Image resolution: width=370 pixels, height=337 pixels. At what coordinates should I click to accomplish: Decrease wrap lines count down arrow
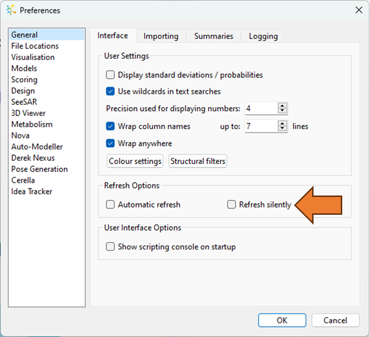tap(282, 129)
